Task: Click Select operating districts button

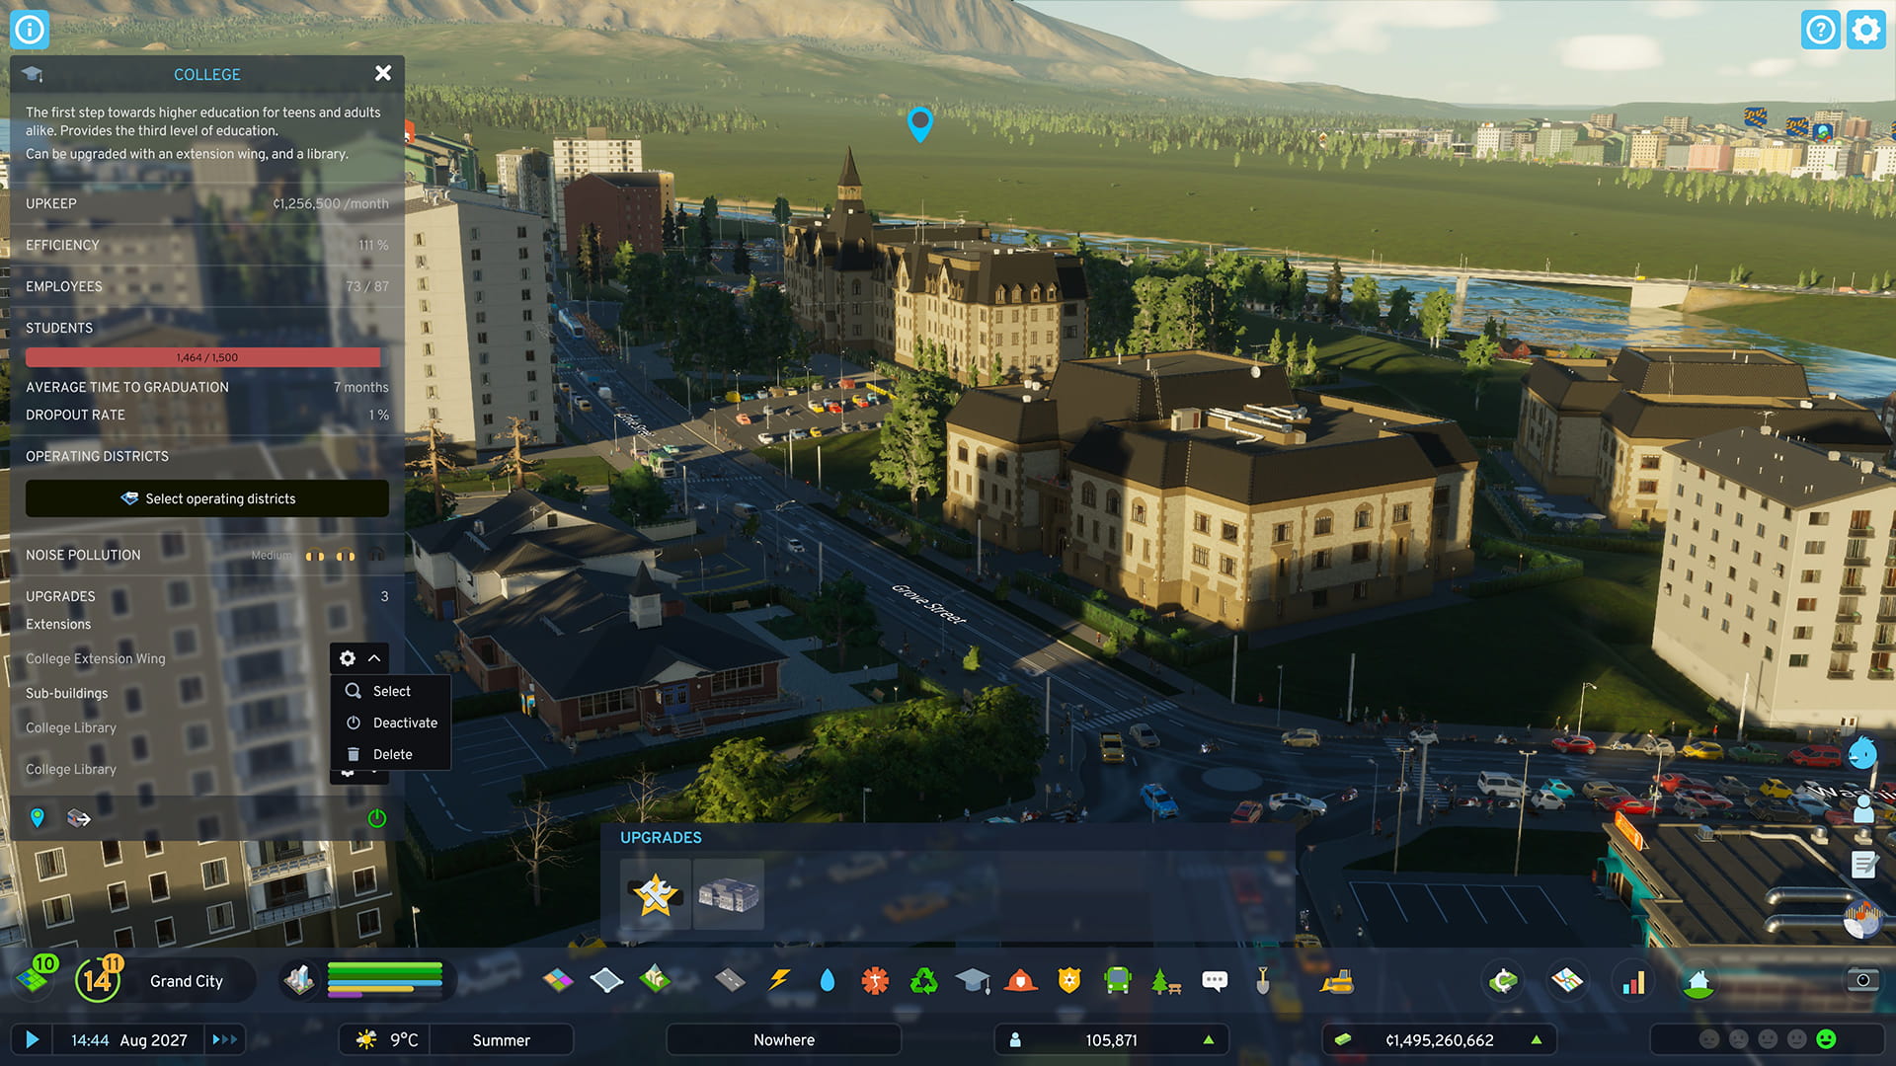Action: click(x=207, y=498)
